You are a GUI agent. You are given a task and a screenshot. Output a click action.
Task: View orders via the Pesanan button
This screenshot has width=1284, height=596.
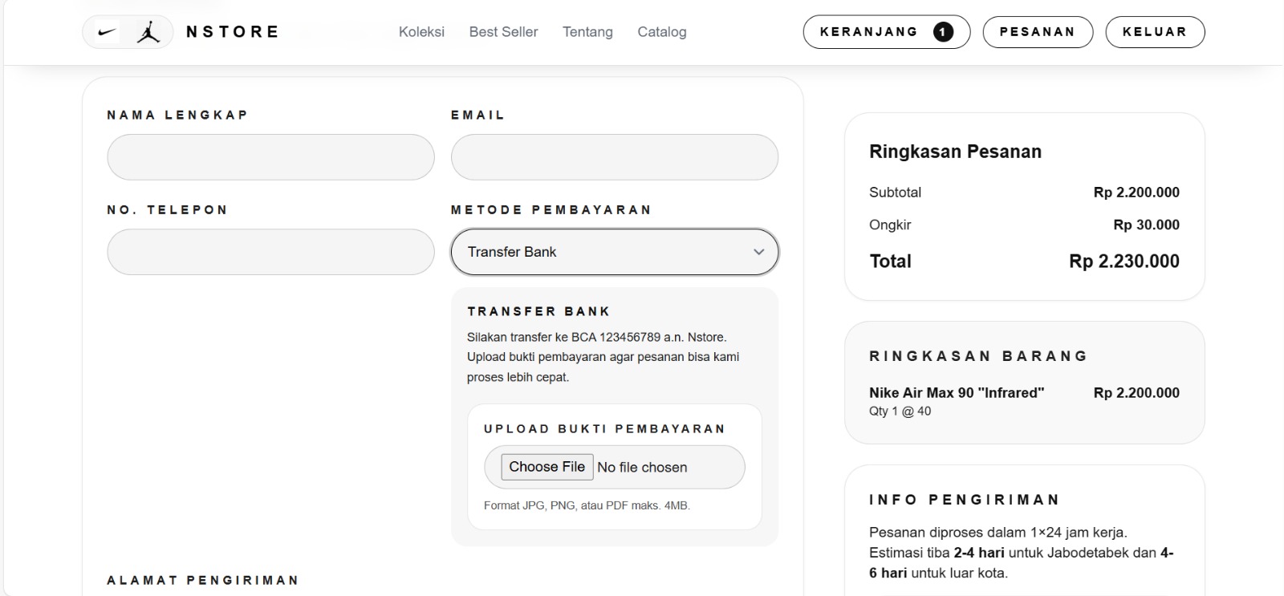click(x=1037, y=32)
